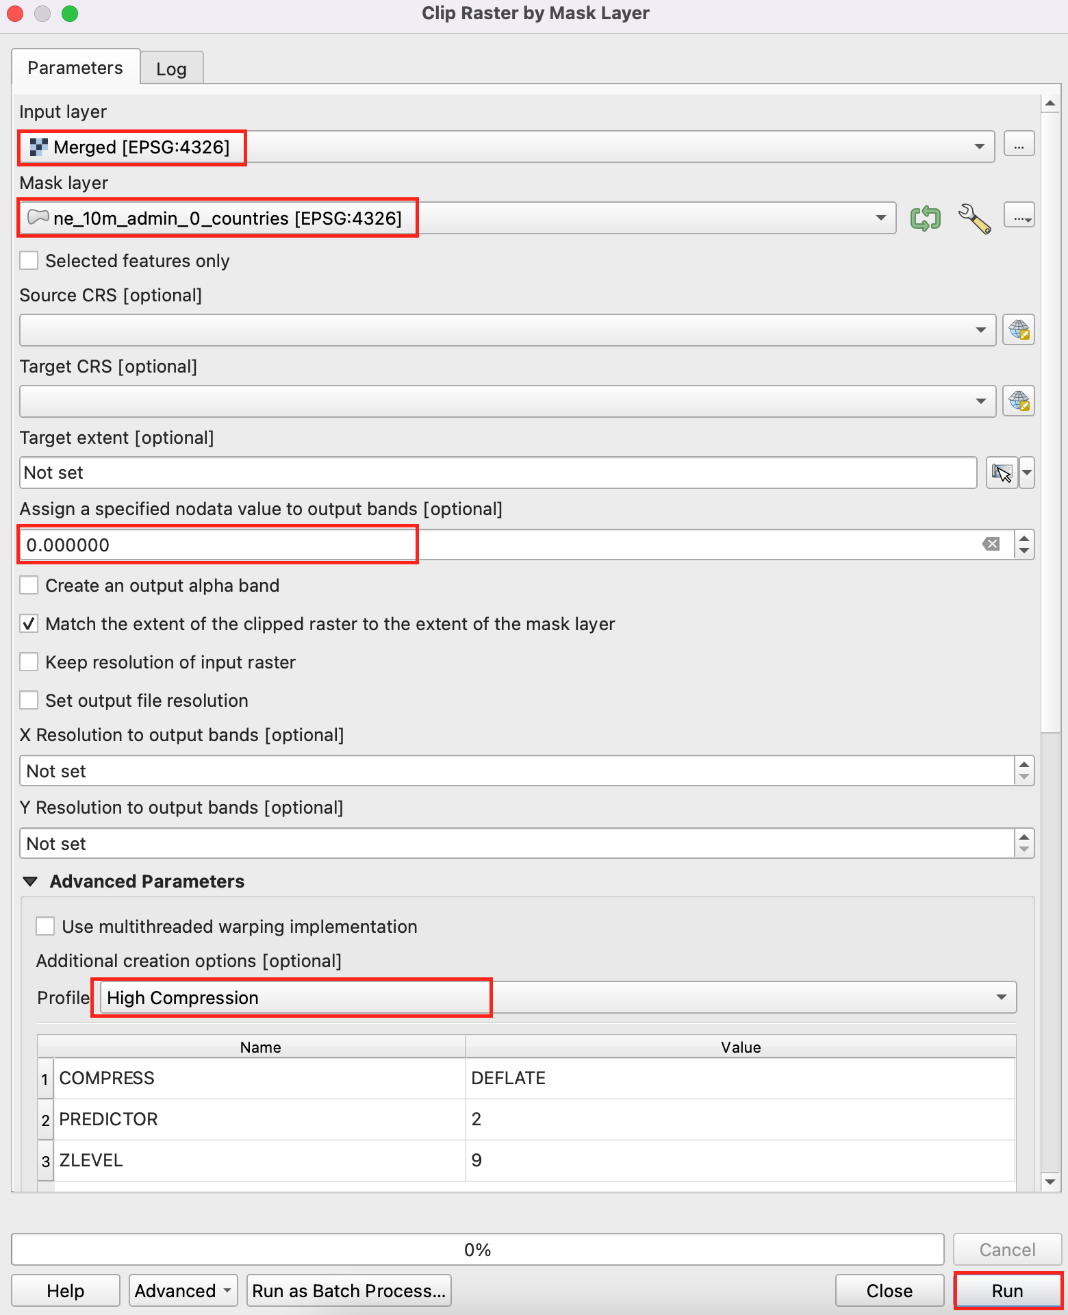Switch to the Log tab

pos(171,69)
